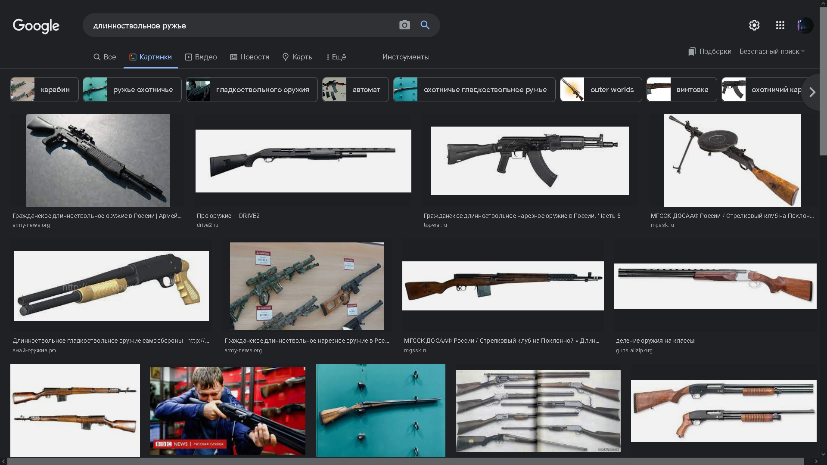Expand the Ещё more menu
This screenshot has width=827, height=465.
point(336,57)
